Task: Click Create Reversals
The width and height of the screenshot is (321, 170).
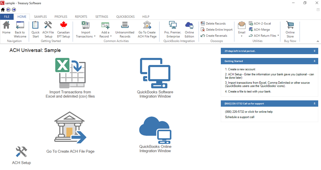Action: point(214,36)
